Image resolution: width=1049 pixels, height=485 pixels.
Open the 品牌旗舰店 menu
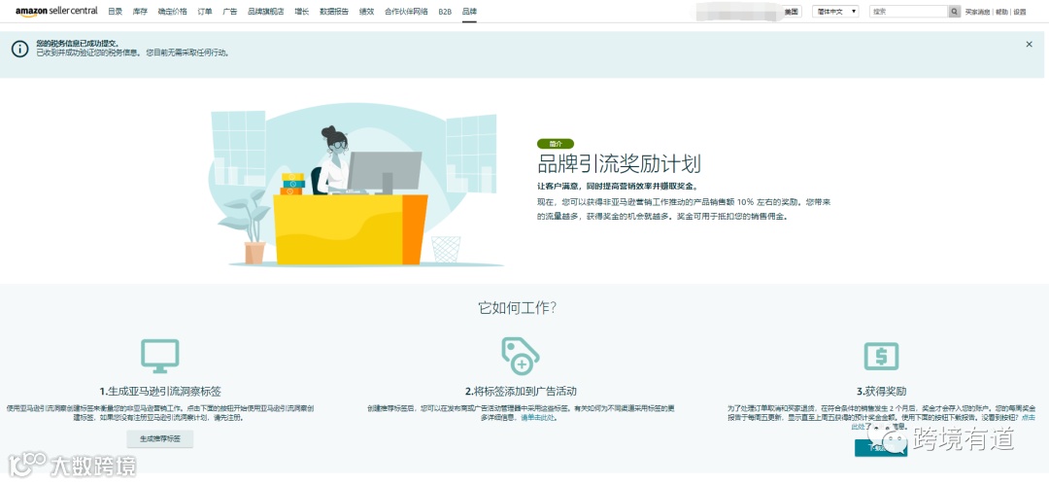265,12
